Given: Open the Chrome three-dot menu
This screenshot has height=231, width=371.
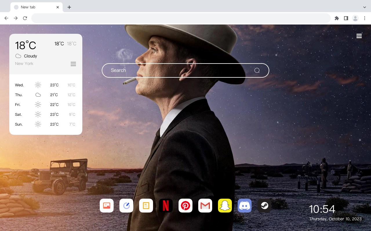Looking at the screenshot, I should (365, 18).
